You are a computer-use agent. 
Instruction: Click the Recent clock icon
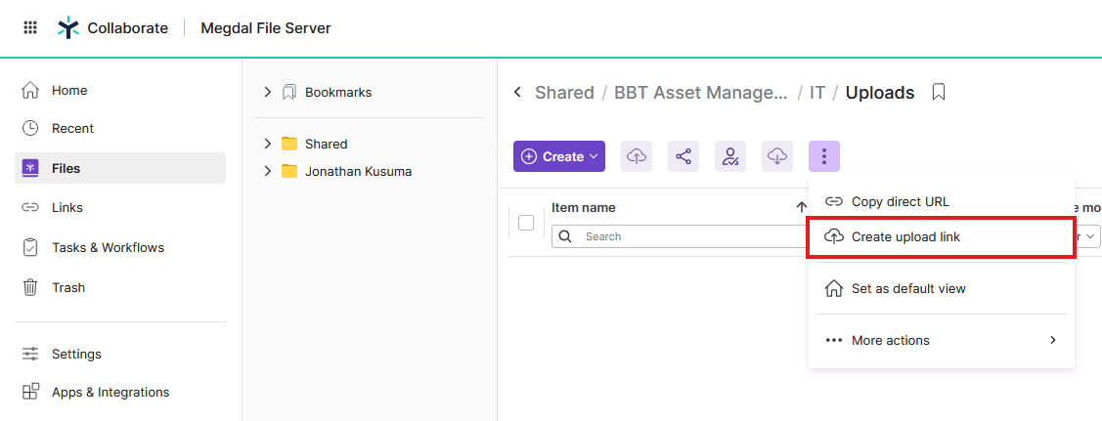pyautogui.click(x=30, y=128)
